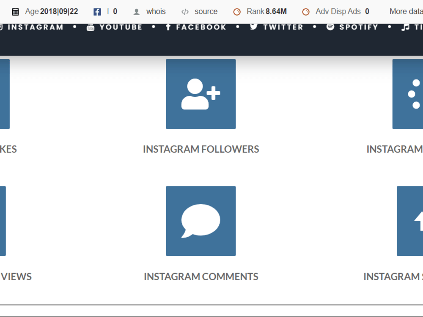Open the whois link in SEO bar
Image resolution: width=423 pixels, height=317 pixels.
[156, 11]
